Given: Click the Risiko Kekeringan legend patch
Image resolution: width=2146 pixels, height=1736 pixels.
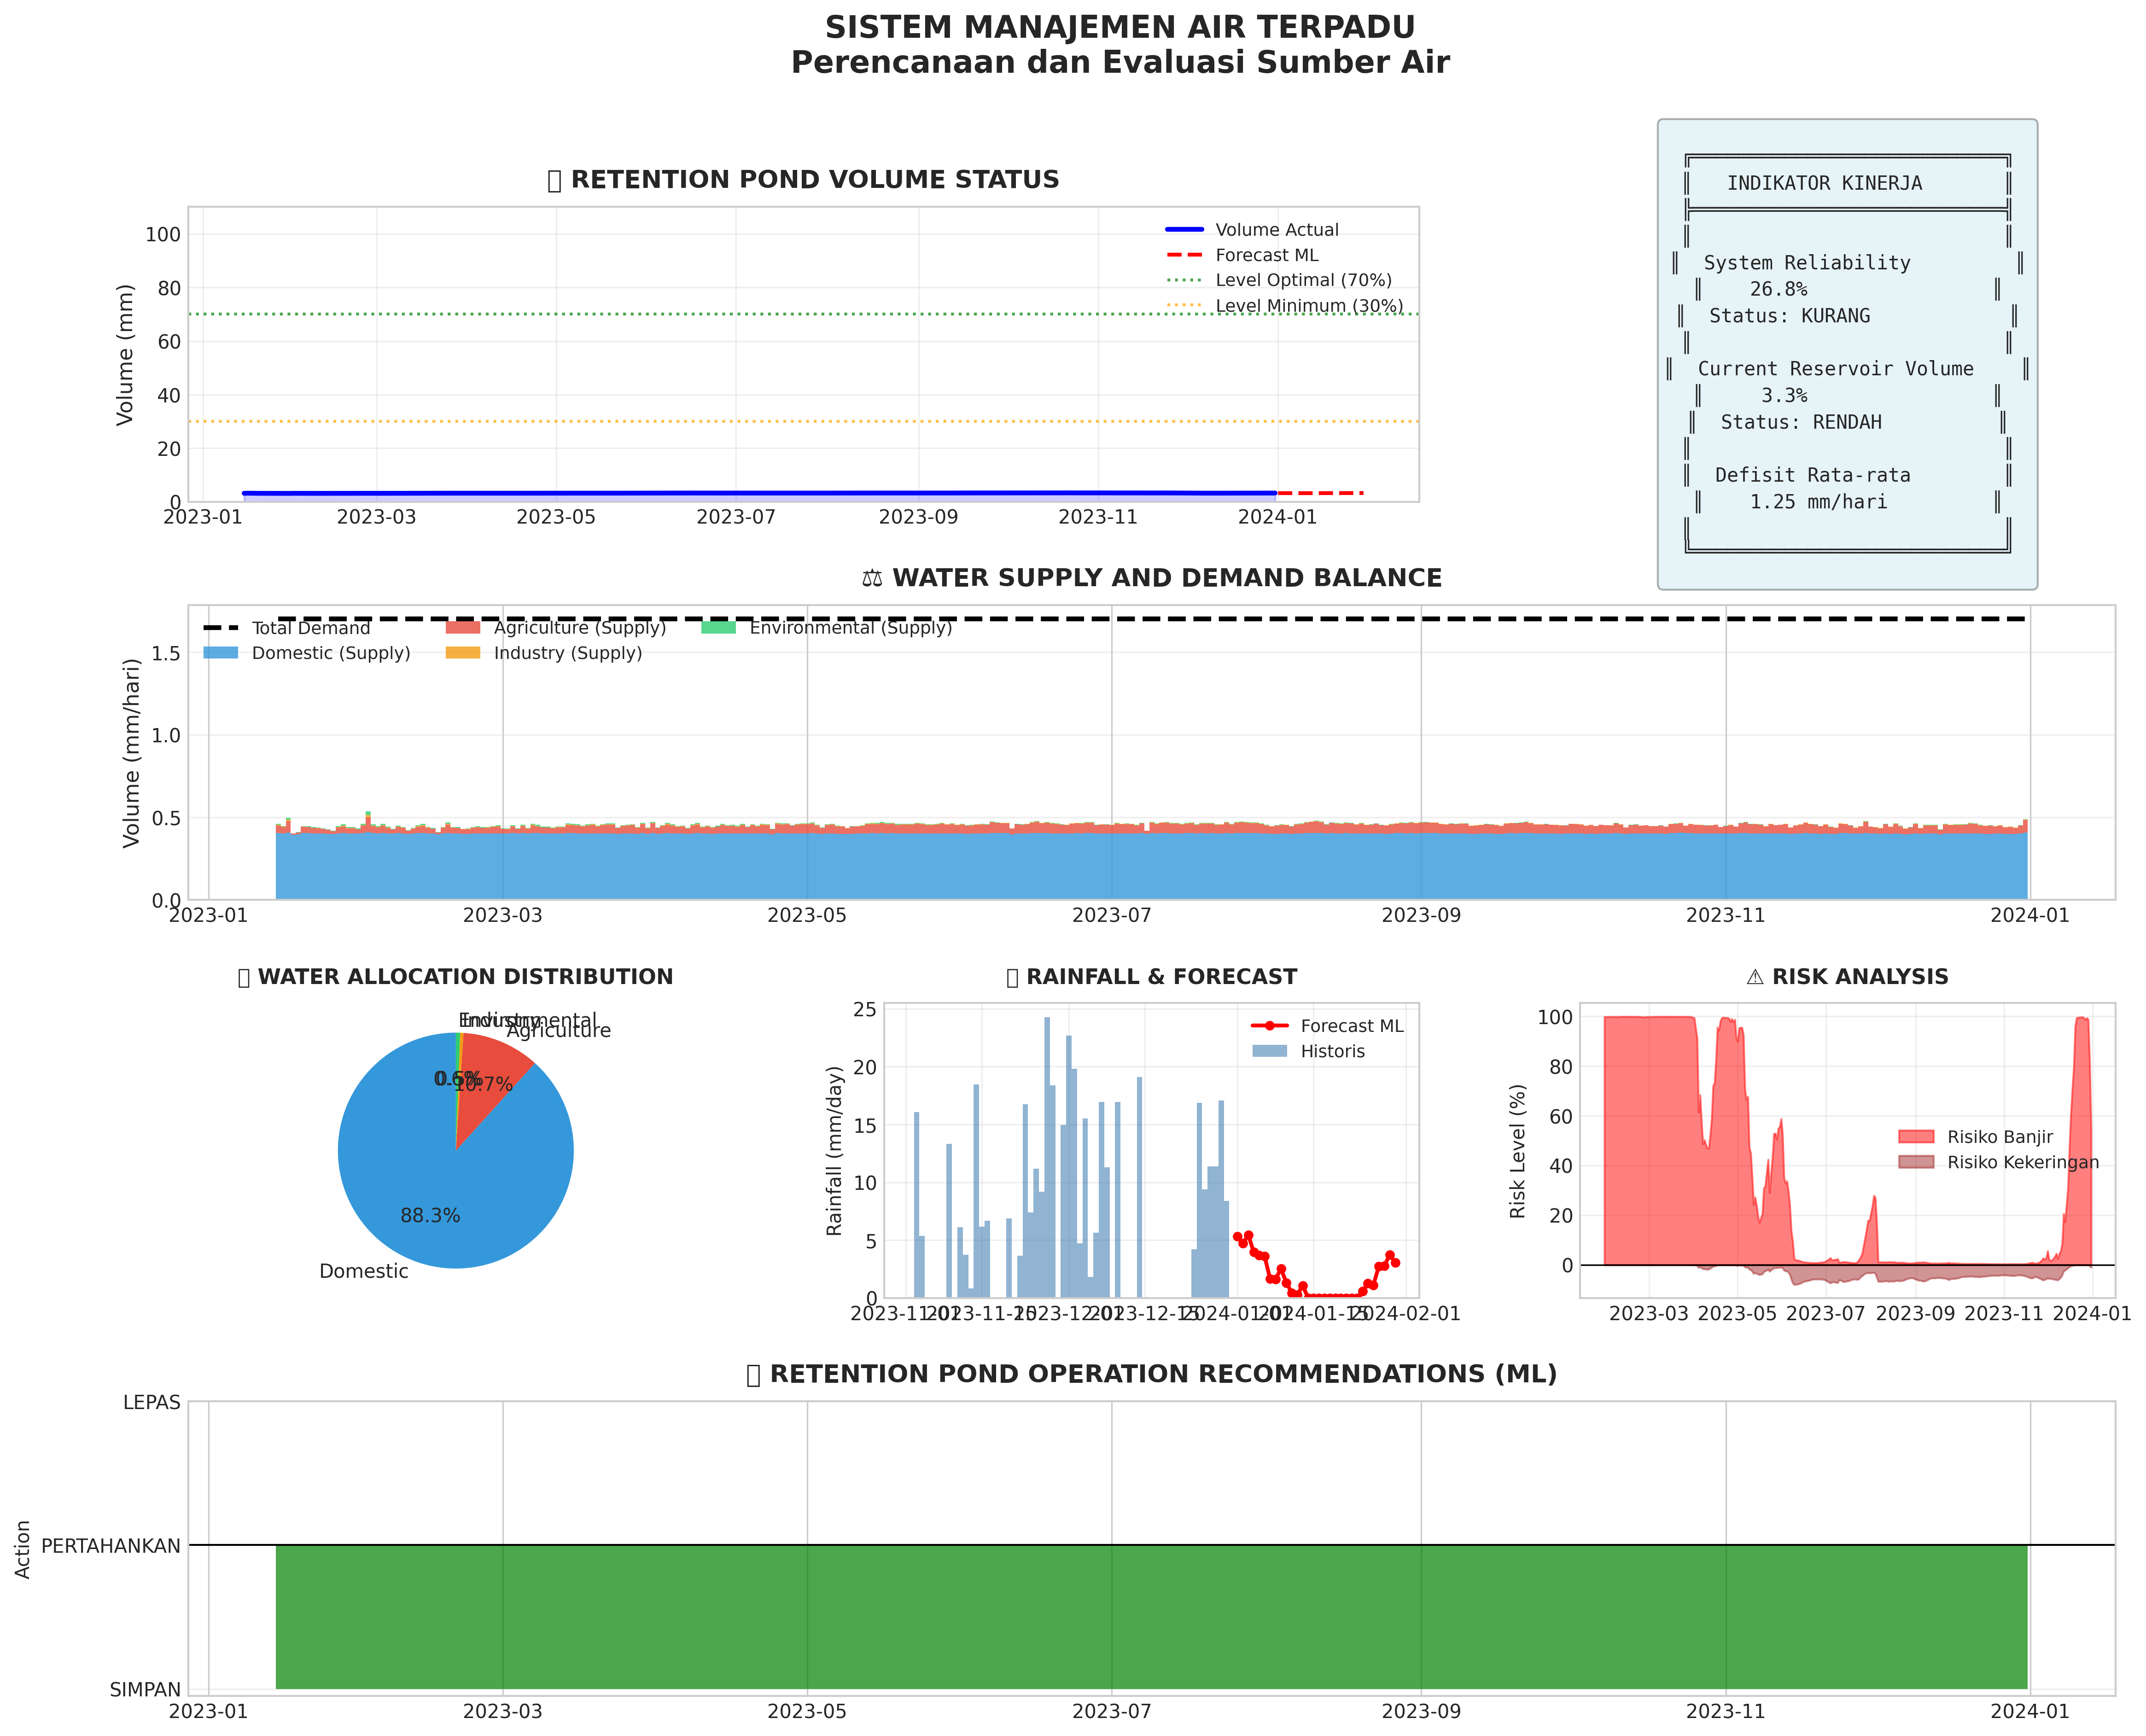Looking at the screenshot, I should 1916,1162.
